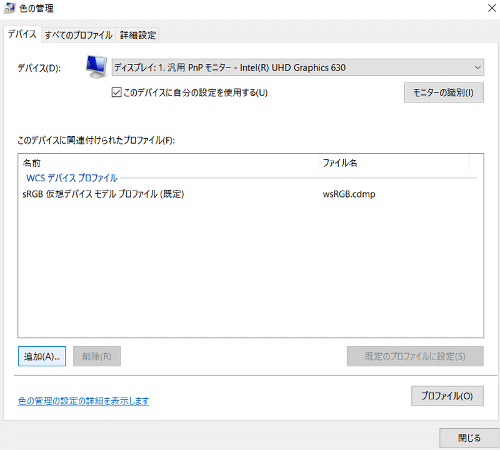Click the color management icon in the title bar
Viewport: 500px width, 450px height.
[x=9, y=8]
